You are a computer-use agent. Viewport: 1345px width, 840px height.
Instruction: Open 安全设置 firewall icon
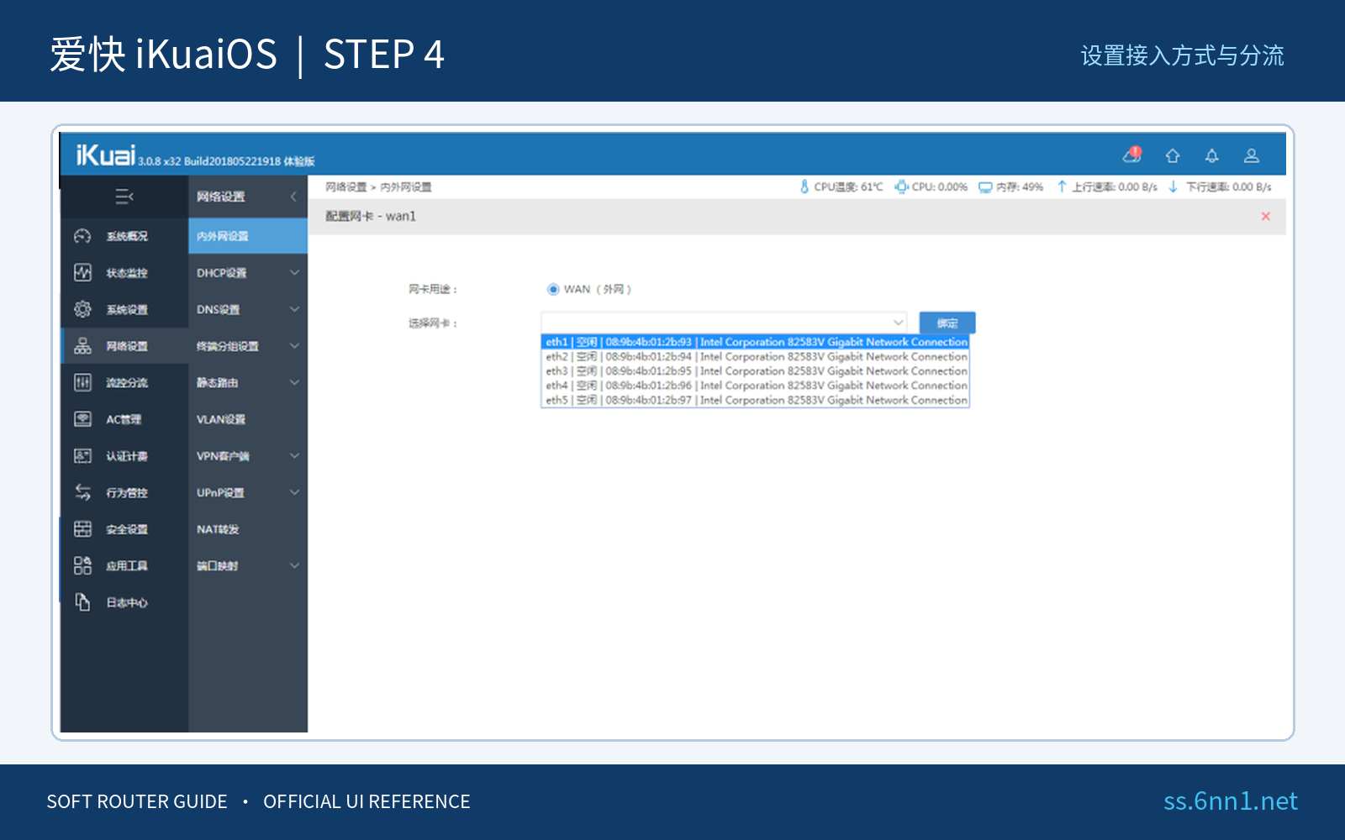pos(82,528)
